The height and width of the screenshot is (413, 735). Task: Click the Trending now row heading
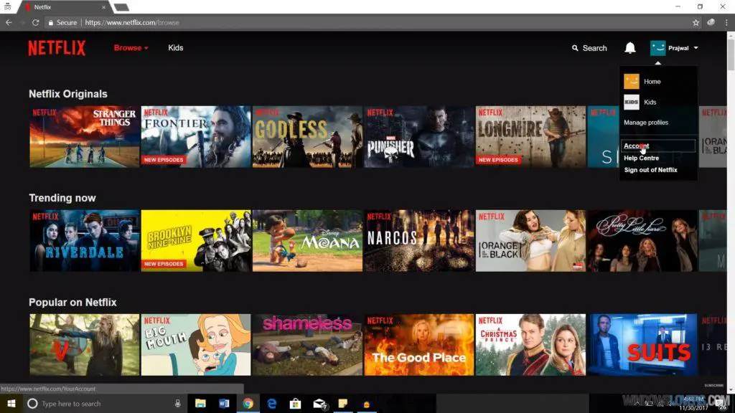click(62, 198)
